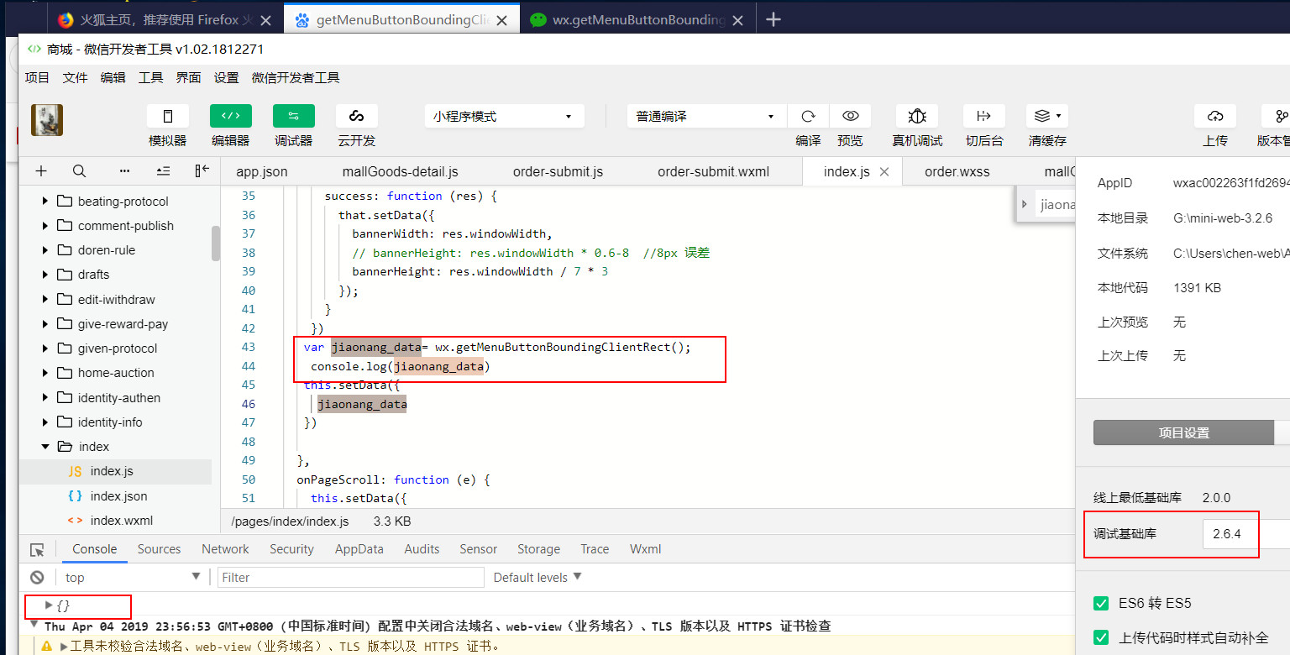This screenshot has width=1290, height=655.
Task: Open the 小程序模式 mode dropdown
Action: [x=503, y=116]
